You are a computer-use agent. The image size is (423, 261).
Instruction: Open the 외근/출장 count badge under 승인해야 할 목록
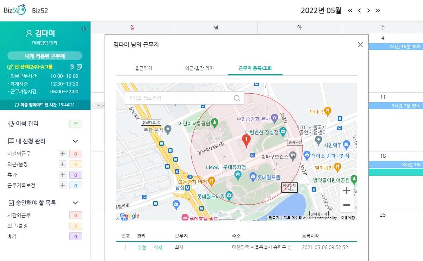(76, 226)
